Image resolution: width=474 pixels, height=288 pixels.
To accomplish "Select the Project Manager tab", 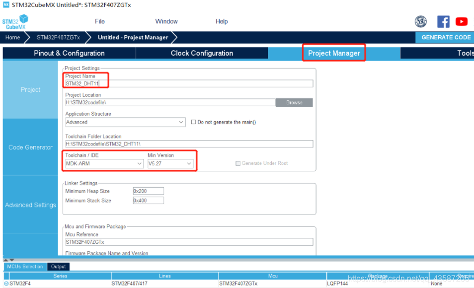I will pos(334,53).
